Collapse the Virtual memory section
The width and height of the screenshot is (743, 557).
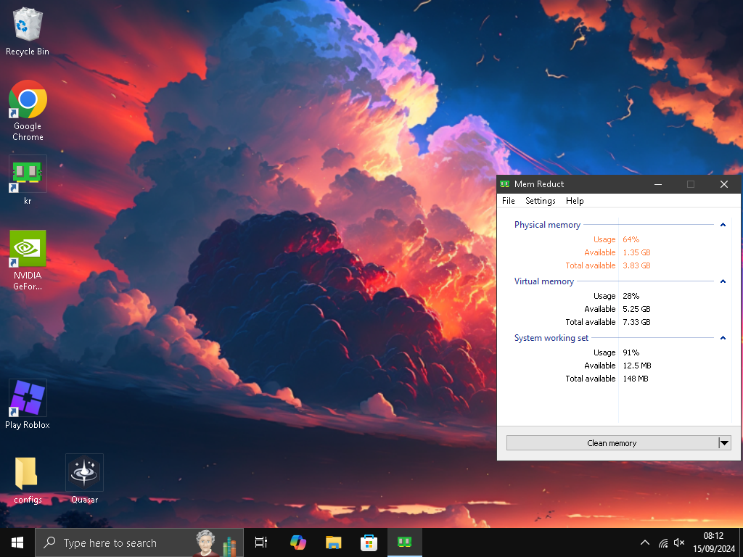point(723,281)
